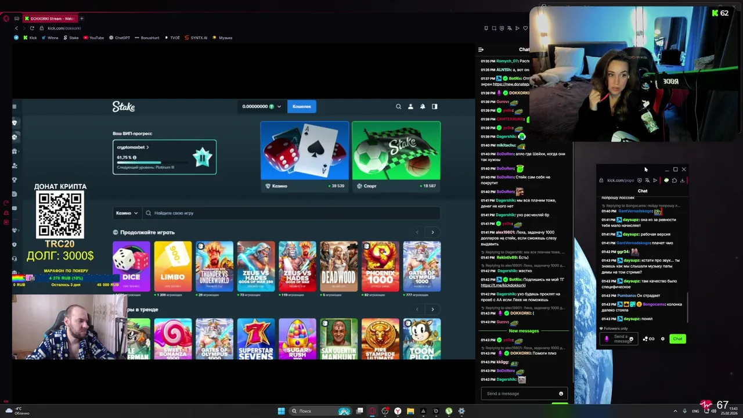Open the YouTube bookmark
Image resolution: width=743 pixels, height=418 pixels.
[93, 38]
